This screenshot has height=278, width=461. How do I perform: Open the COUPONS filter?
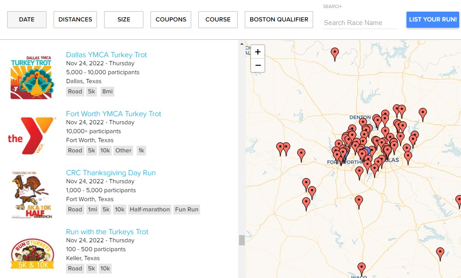(x=171, y=19)
